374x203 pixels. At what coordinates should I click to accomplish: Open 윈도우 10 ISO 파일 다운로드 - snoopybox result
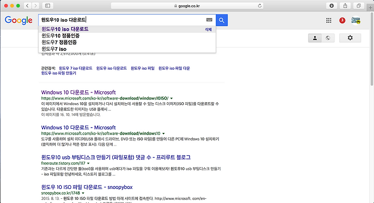[87, 187]
